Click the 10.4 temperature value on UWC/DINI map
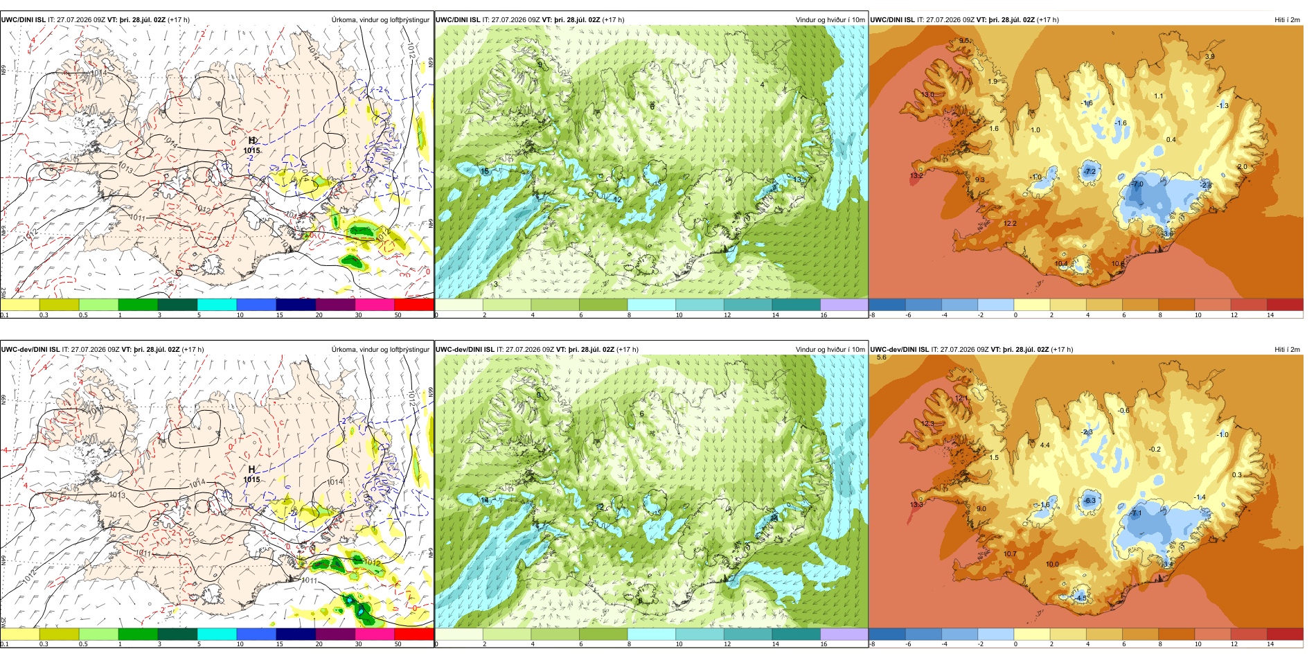 point(1061,264)
